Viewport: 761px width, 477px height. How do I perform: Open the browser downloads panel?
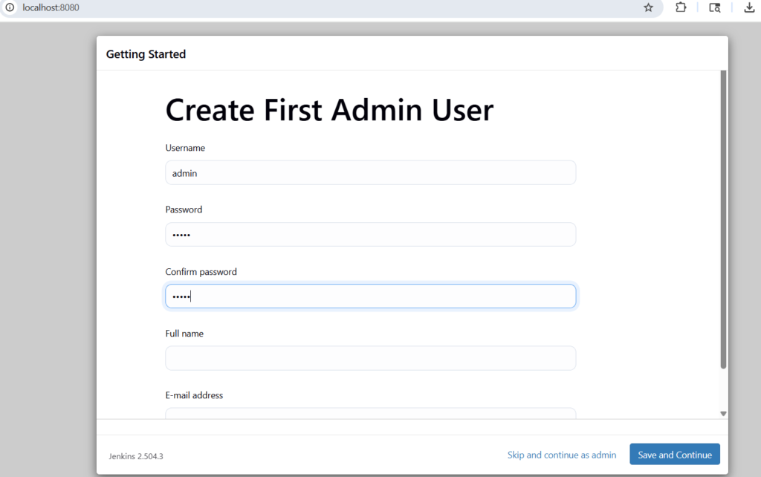coord(749,8)
